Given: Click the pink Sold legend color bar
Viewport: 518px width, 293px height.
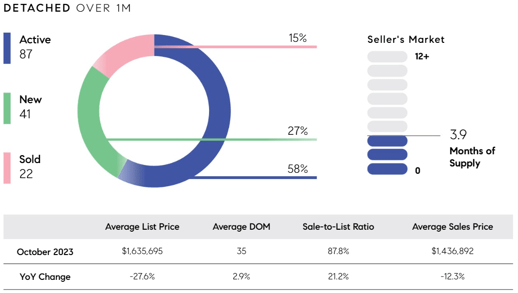Looking at the screenshot, I should pyautogui.click(x=7, y=168).
